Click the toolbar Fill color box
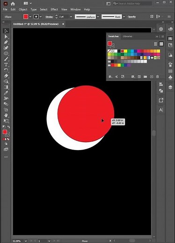 point(5,132)
